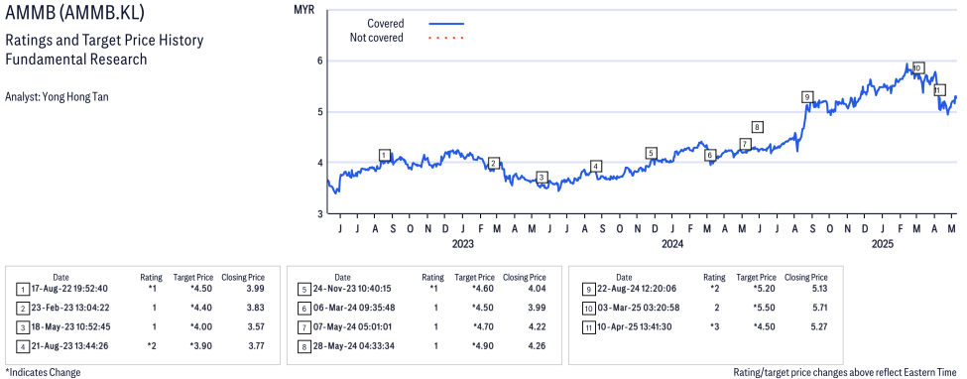Click target price *3.90 in row 4

pos(200,345)
